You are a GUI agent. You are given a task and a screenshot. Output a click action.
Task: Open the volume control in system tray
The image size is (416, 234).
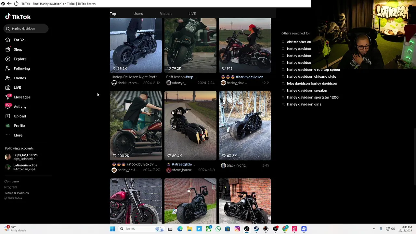click(x=393, y=229)
